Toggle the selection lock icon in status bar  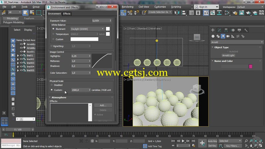point(87,141)
